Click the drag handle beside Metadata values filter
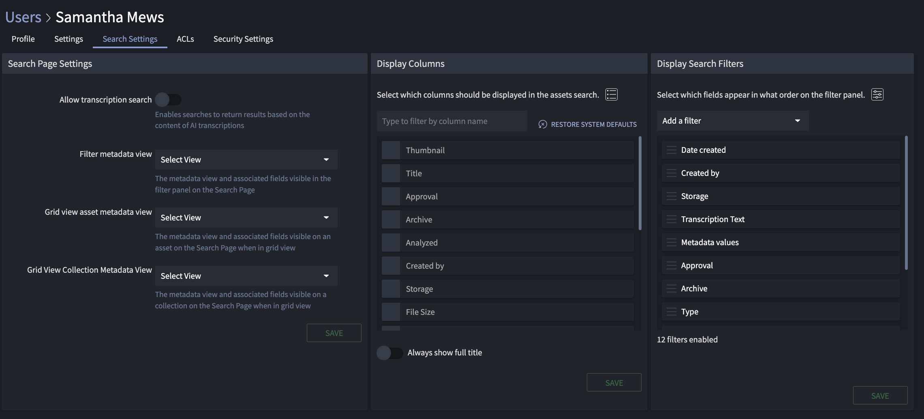The height and width of the screenshot is (419, 924). [672, 242]
